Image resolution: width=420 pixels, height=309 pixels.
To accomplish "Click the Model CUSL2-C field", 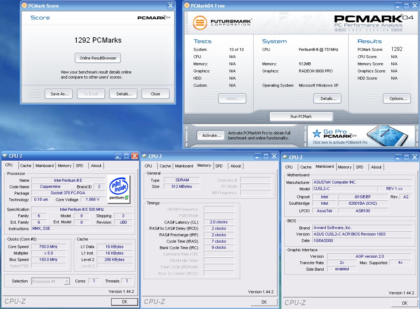I will coord(344,189).
